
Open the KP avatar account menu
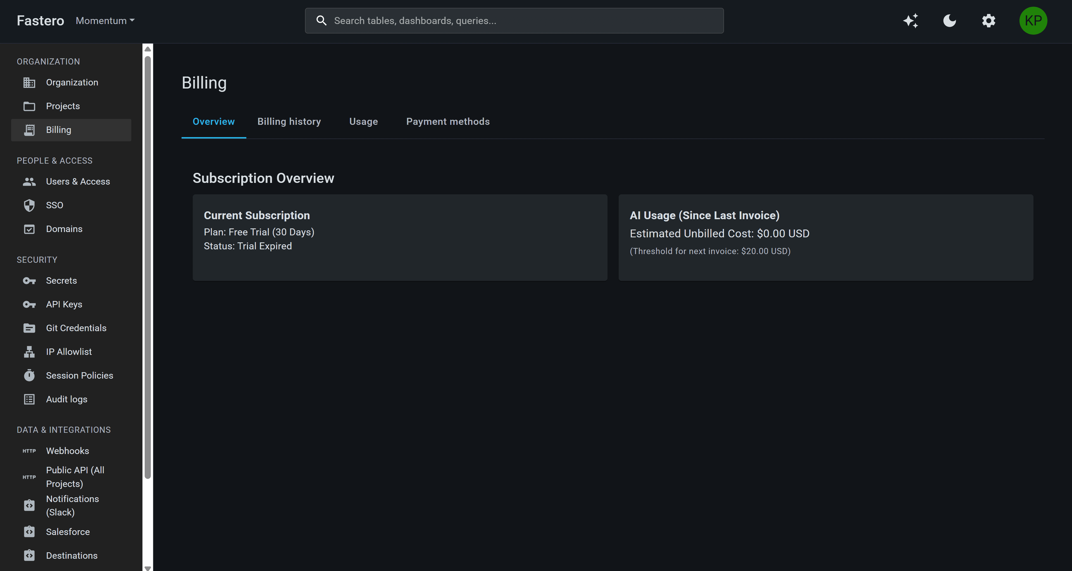(1033, 20)
